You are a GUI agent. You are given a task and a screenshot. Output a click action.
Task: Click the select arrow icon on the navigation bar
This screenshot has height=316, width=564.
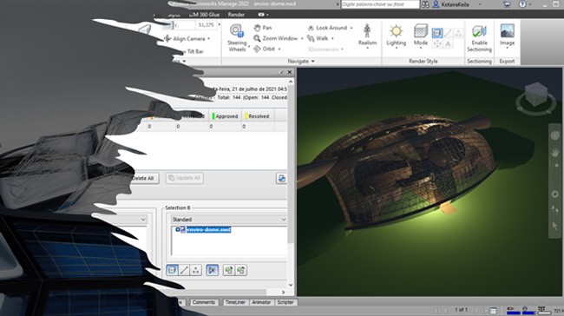tap(554, 226)
